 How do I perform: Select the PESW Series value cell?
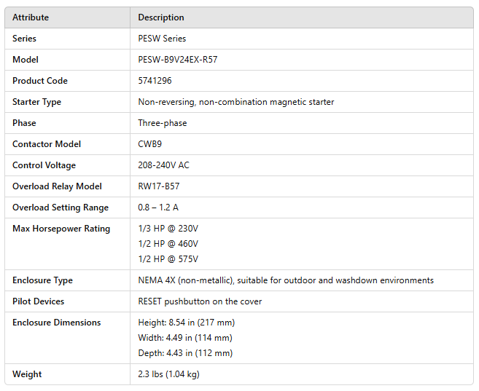point(162,39)
